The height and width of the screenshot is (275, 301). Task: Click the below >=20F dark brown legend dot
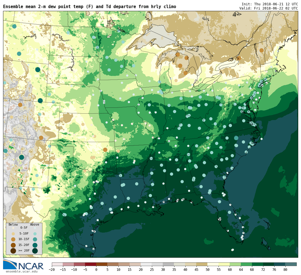pyautogui.click(x=13, y=251)
